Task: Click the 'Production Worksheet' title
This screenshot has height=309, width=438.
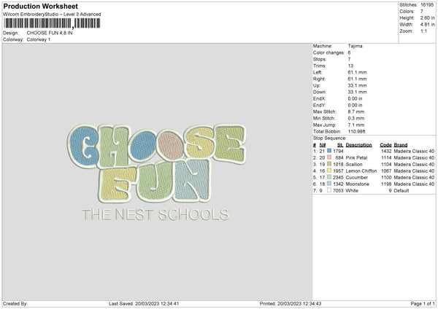Action: [x=40, y=7]
